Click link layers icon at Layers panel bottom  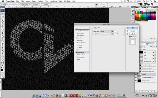coord(136,91)
